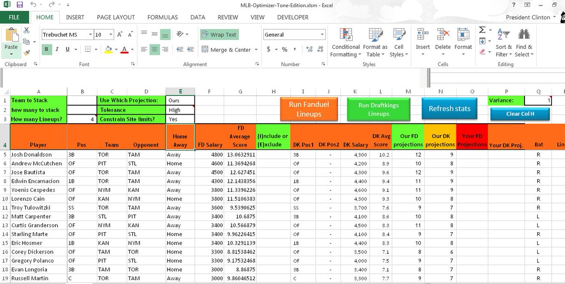Apply Percent Style format

click(284, 49)
